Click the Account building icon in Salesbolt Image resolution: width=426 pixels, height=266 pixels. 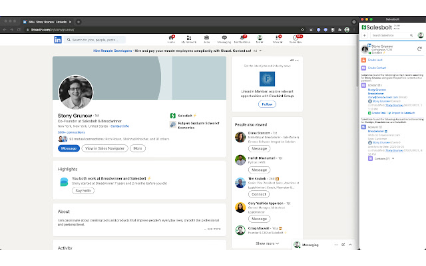click(x=363, y=127)
